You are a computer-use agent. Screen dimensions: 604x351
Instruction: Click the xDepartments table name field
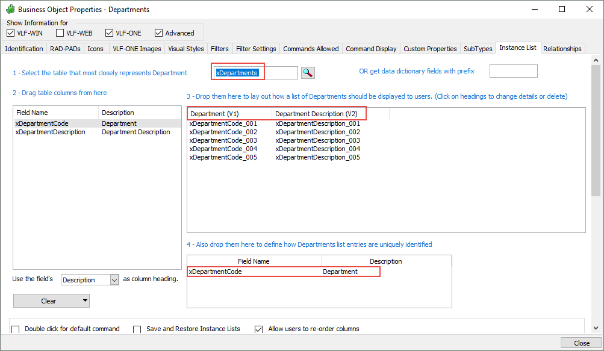pos(256,73)
